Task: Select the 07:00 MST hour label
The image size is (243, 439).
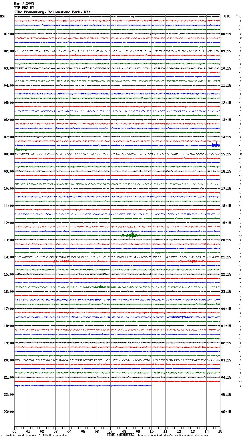Action: click(x=9, y=137)
